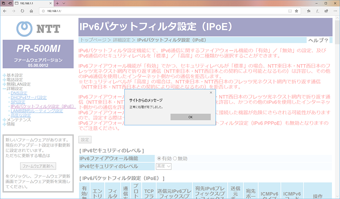Open the favorites hub icon
Image resolution: width=340 pixels, height=199 pixels.
309,11
